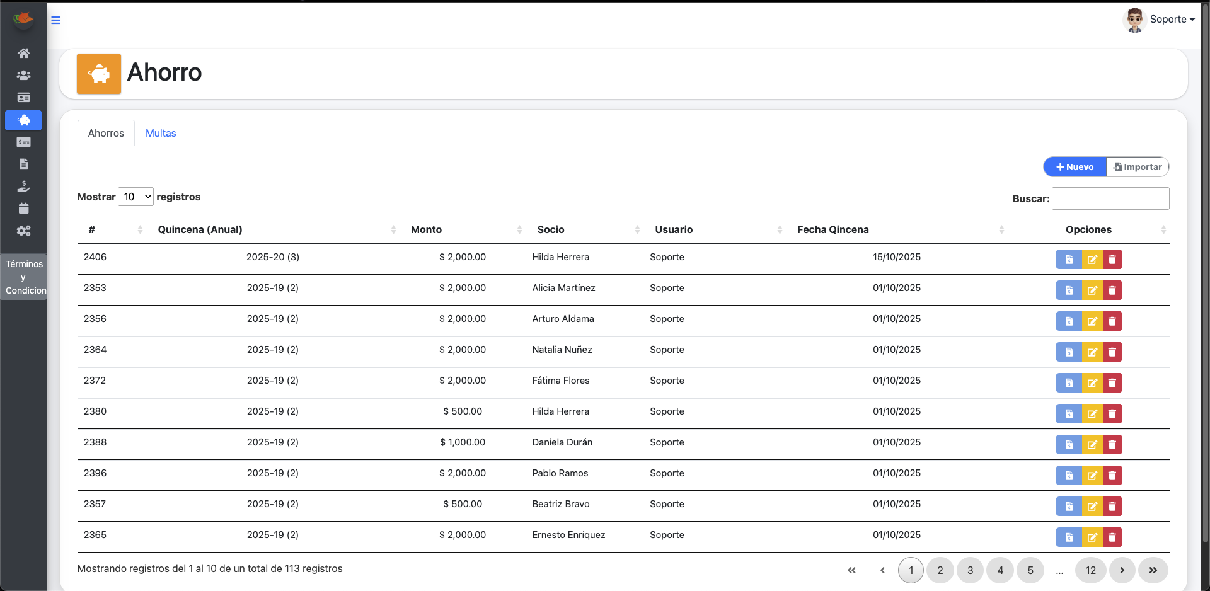Select the ID card credential icon
This screenshot has width=1210, height=591.
point(23,98)
